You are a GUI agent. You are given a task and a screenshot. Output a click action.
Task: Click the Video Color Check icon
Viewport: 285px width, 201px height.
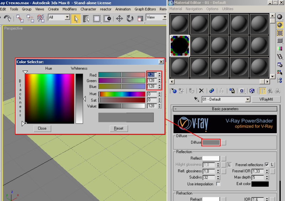click(x=280, y=48)
